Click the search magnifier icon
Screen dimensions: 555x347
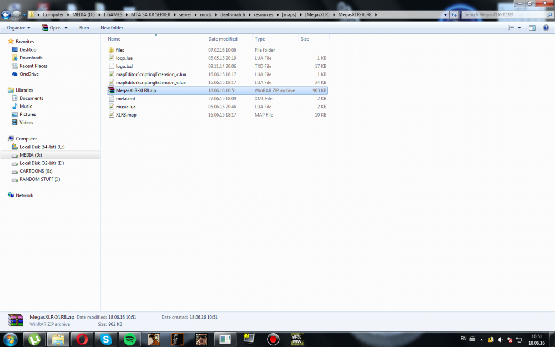(549, 14)
